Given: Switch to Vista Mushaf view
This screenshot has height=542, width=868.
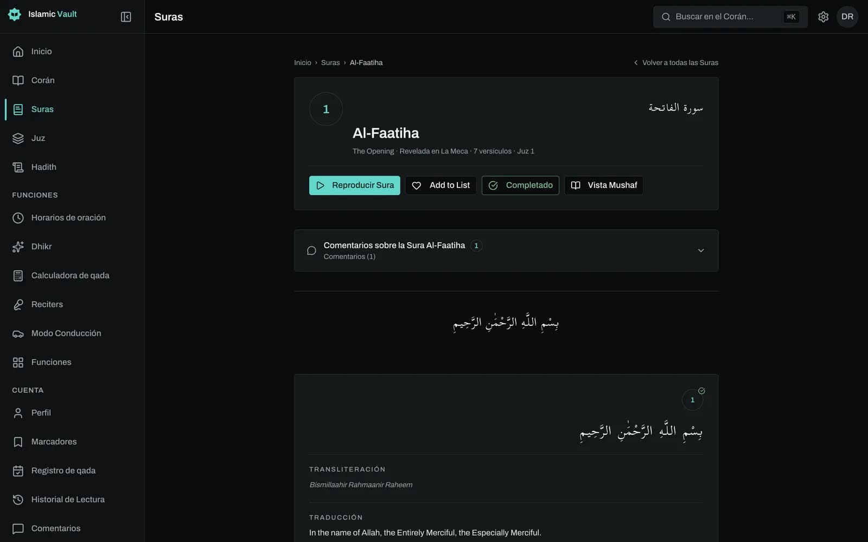Looking at the screenshot, I should pyautogui.click(x=604, y=185).
